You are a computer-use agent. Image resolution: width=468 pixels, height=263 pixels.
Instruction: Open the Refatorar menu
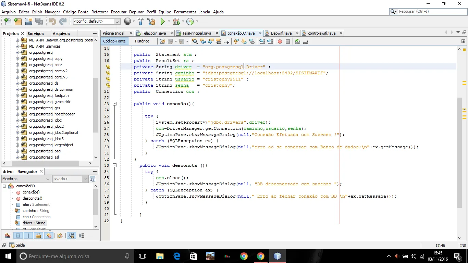click(x=100, y=12)
